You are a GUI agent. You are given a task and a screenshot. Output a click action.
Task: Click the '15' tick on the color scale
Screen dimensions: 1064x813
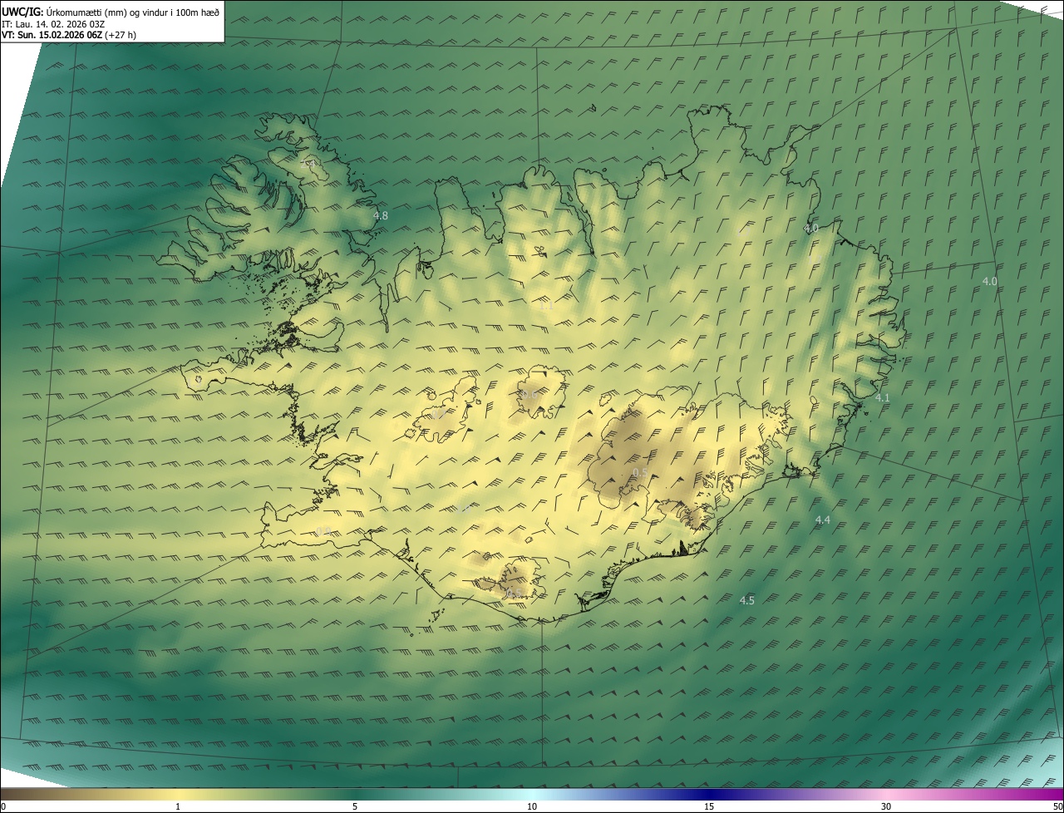[x=709, y=807]
